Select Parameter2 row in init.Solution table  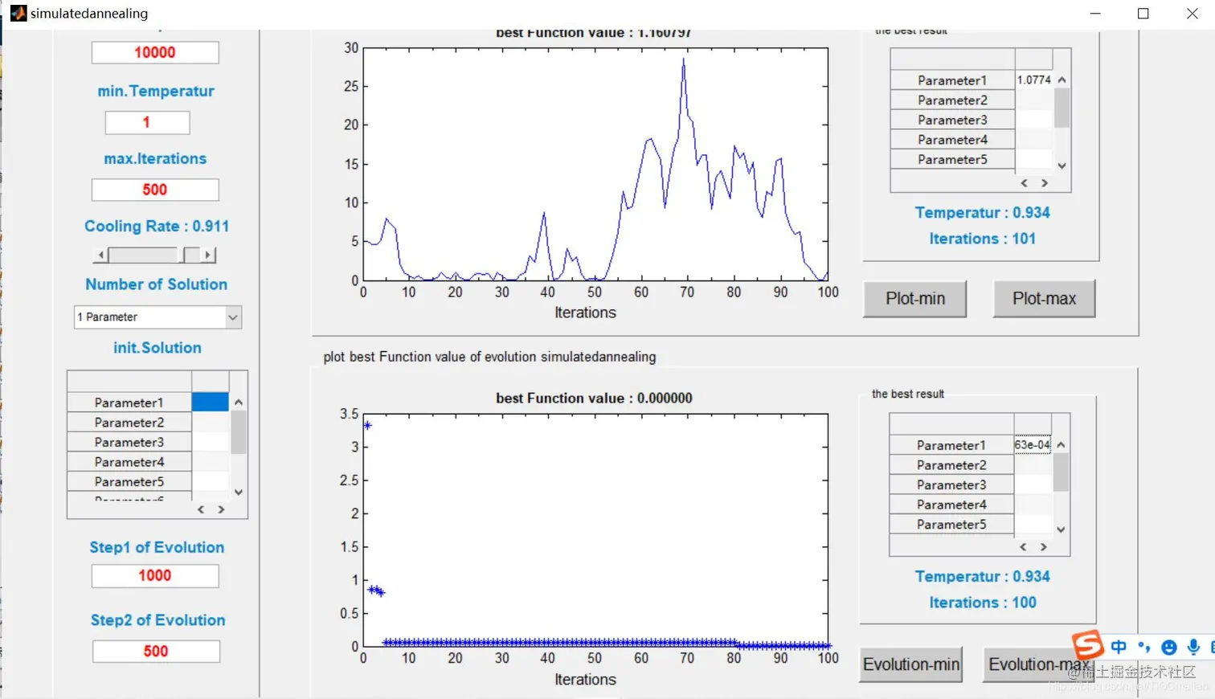click(x=129, y=423)
